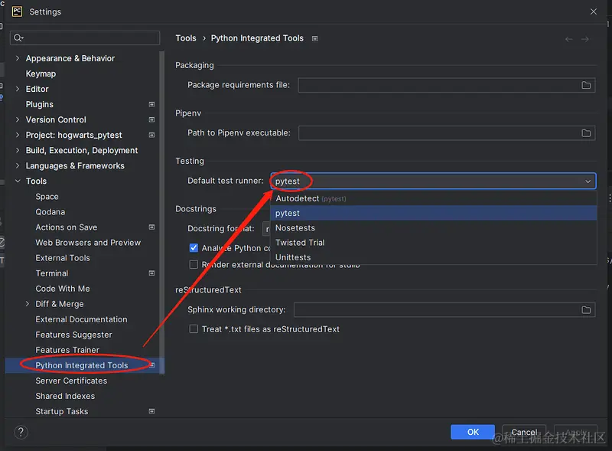Expand the Editor section
The height and width of the screenshot is (451, 612).
click(x=17, y=89)
